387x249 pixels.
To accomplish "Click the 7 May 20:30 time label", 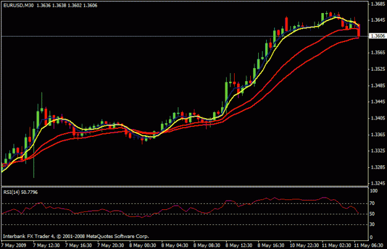I will click(x=111, y=245).
